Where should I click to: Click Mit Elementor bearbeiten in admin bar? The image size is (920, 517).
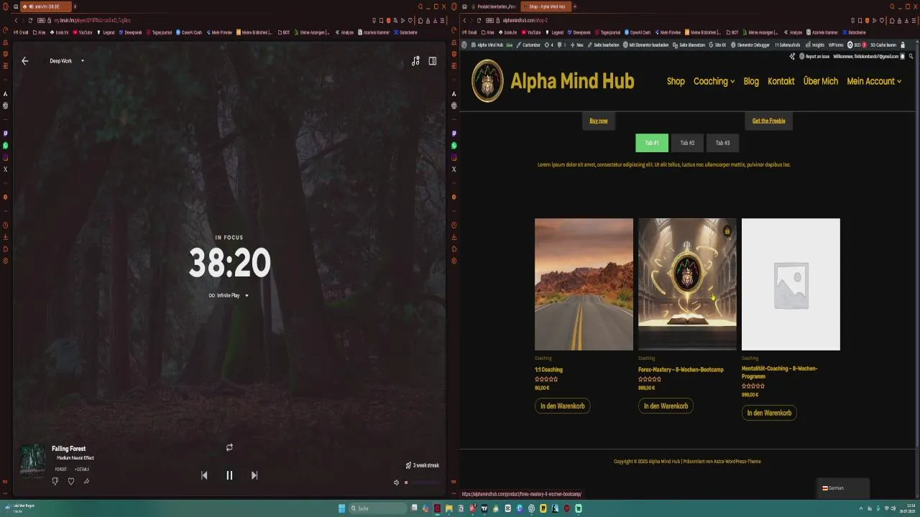[x=645, y=45]
